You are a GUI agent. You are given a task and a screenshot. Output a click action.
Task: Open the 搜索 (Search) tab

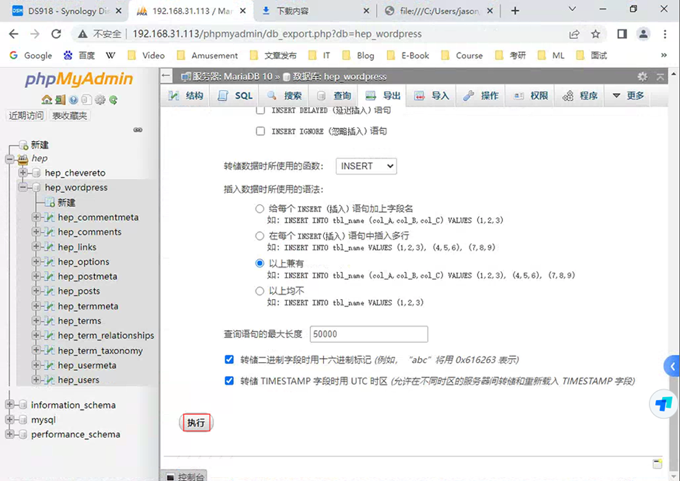pyautogui.click(x=284, y=96)
